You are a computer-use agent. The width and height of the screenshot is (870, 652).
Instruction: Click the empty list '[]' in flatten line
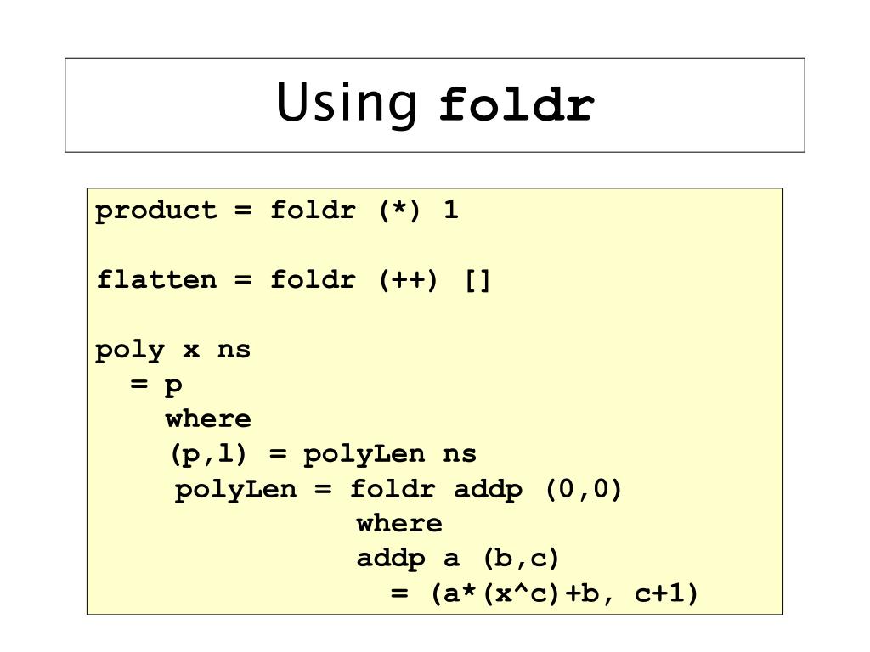tap(477, 280)
